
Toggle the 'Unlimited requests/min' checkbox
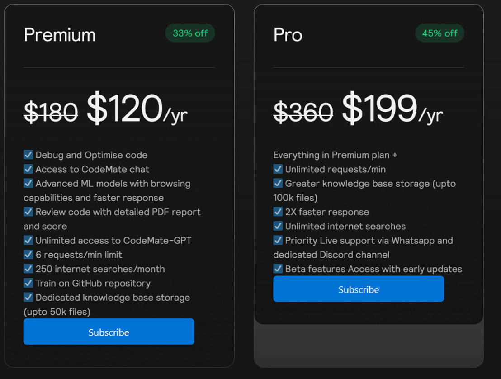[278, 169]
